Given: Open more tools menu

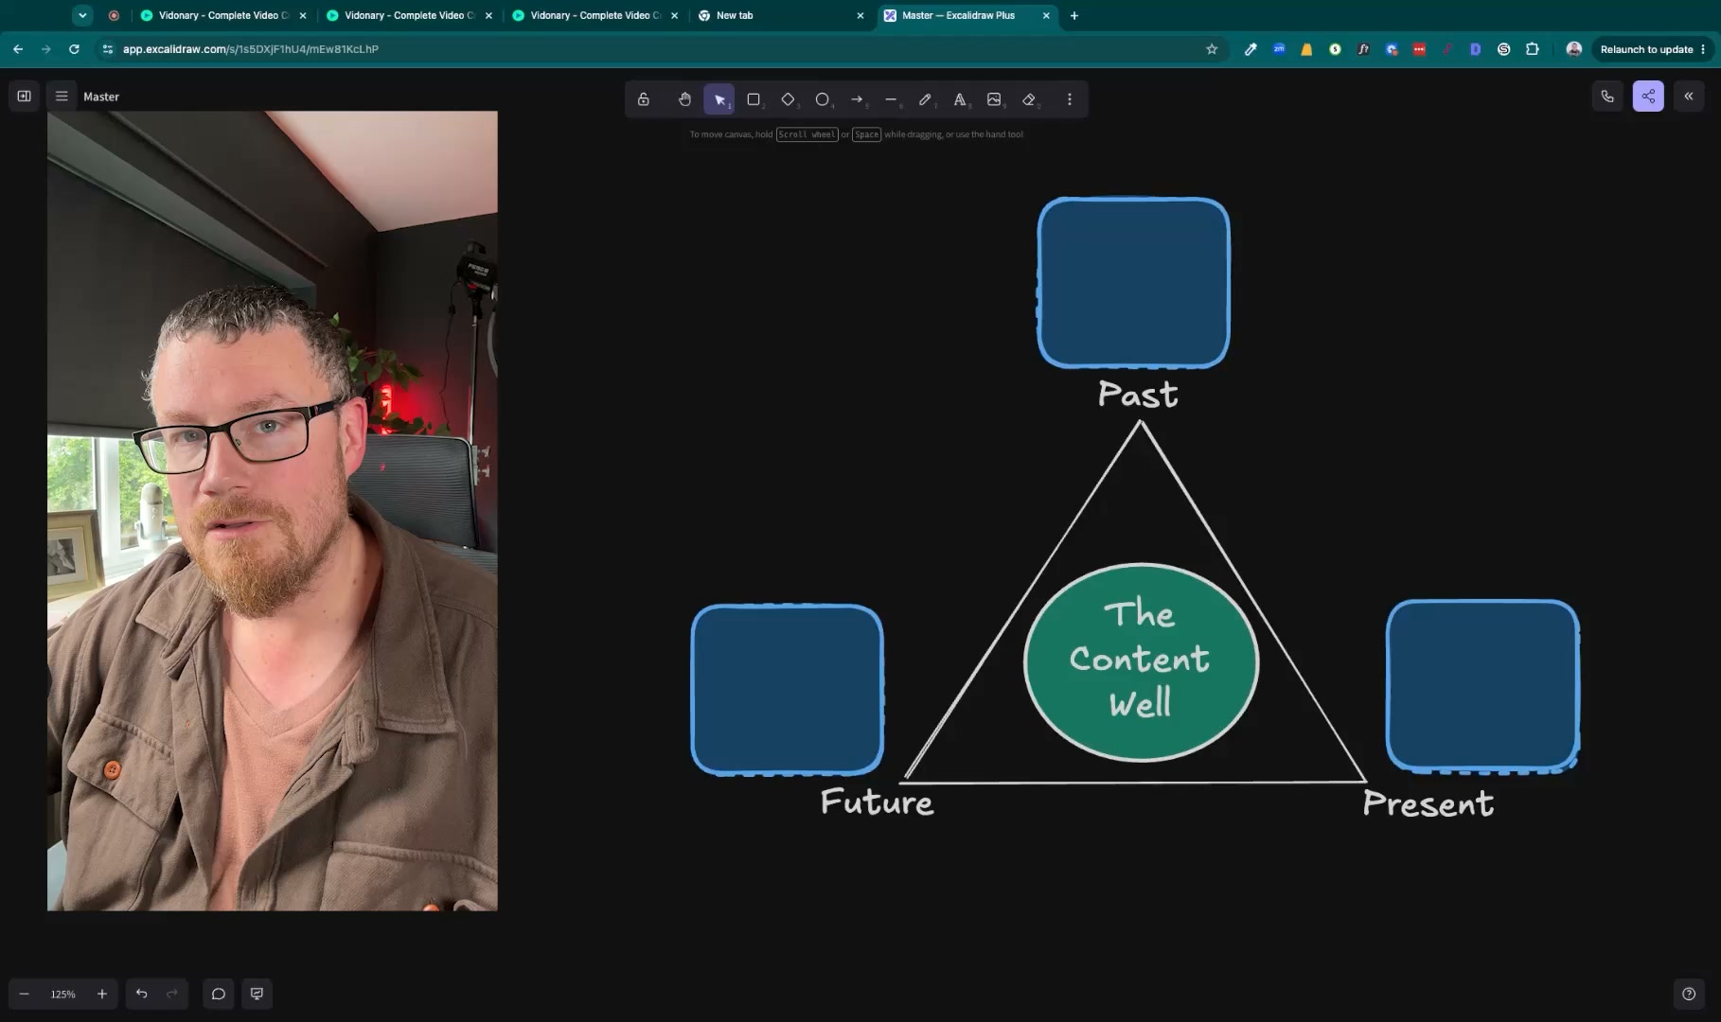Looking at the screenshot, I should (1070, 99).
